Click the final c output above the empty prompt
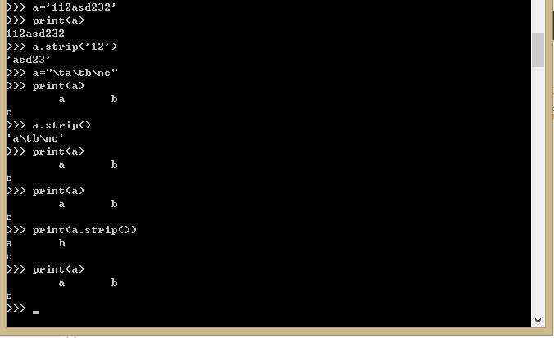The width and height of the screenshot is (554, 338). click(9, 296)
